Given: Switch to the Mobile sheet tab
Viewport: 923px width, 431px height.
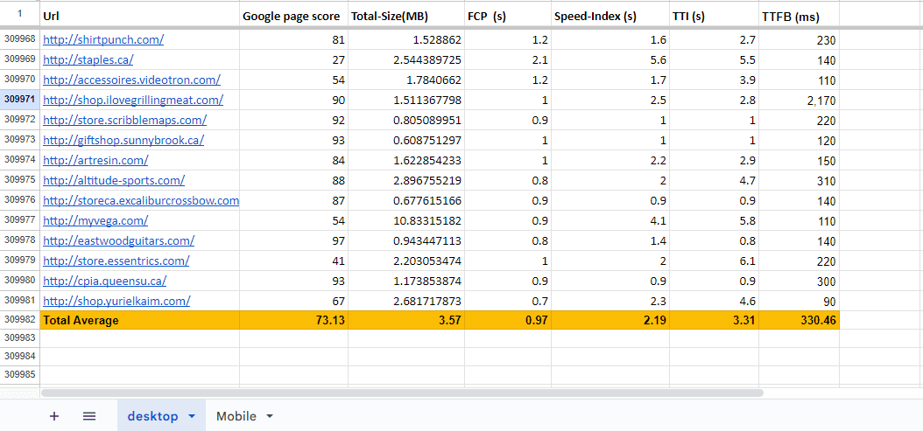Looking at the screenshot, I should click(236, 416).
